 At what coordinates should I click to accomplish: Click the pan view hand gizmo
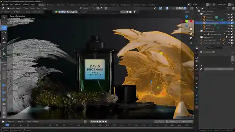point(191,33)
